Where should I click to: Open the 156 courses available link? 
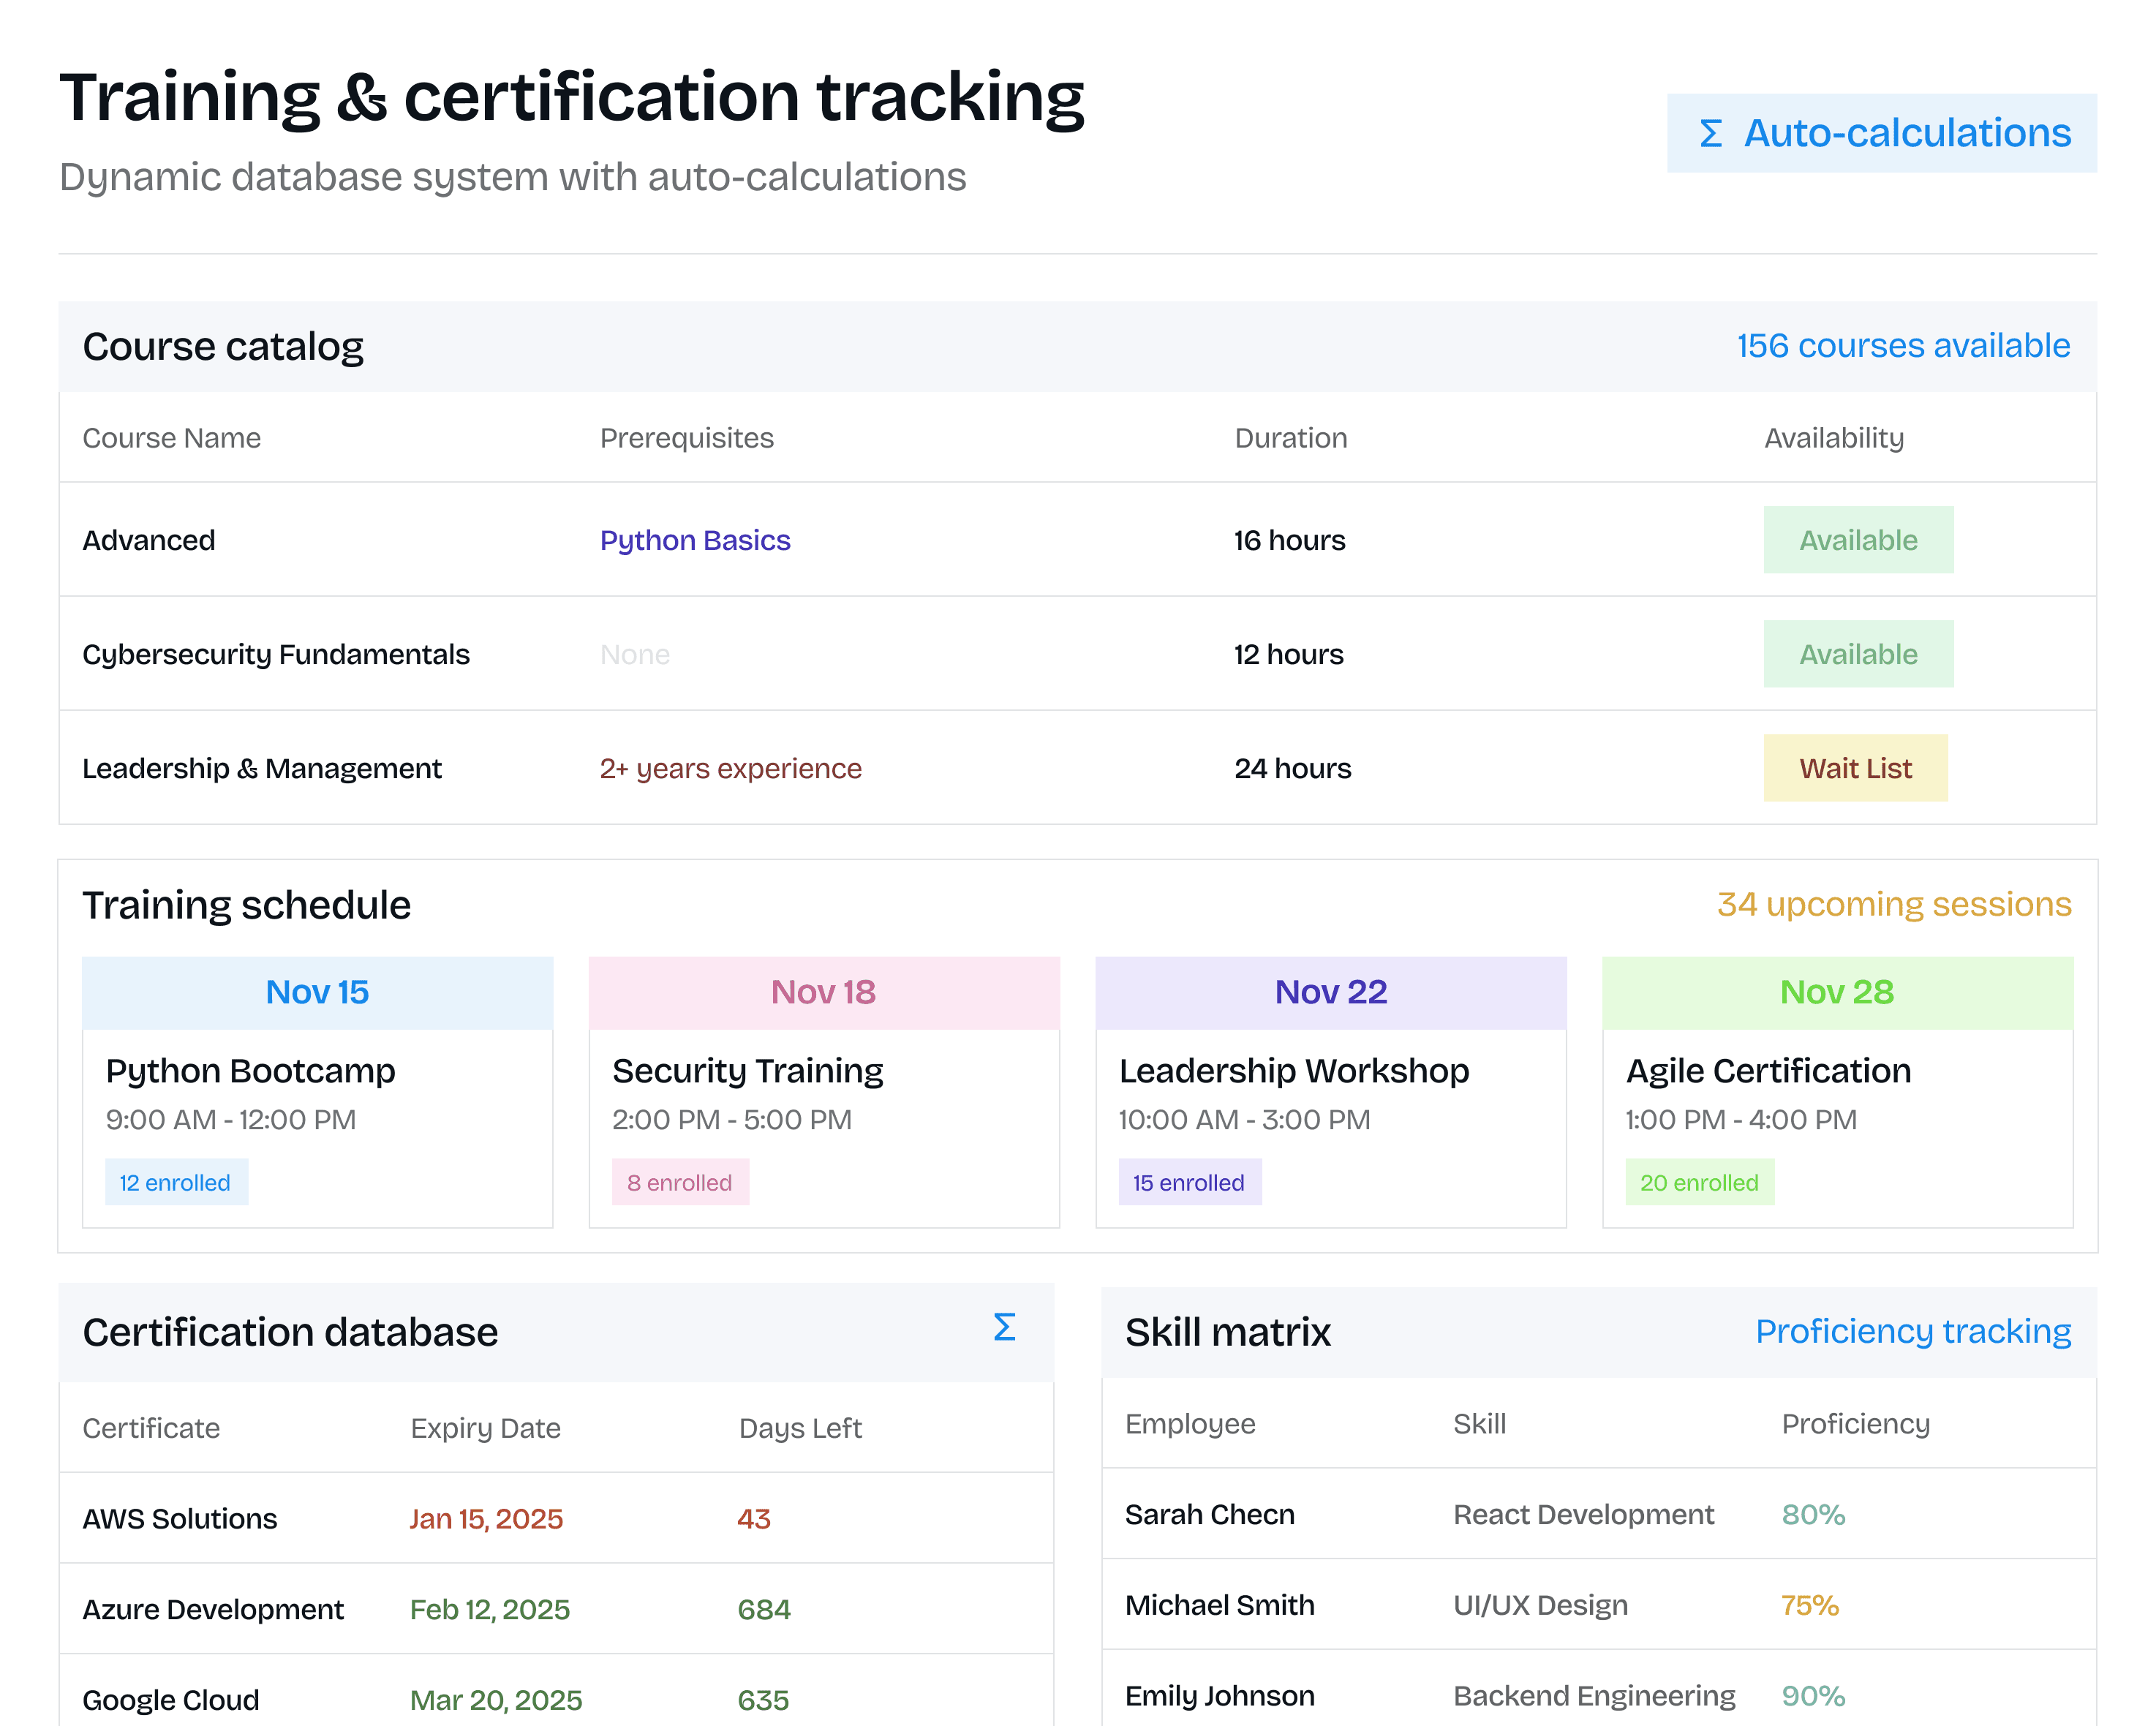pyautogui.click(x=1902, y=346)
